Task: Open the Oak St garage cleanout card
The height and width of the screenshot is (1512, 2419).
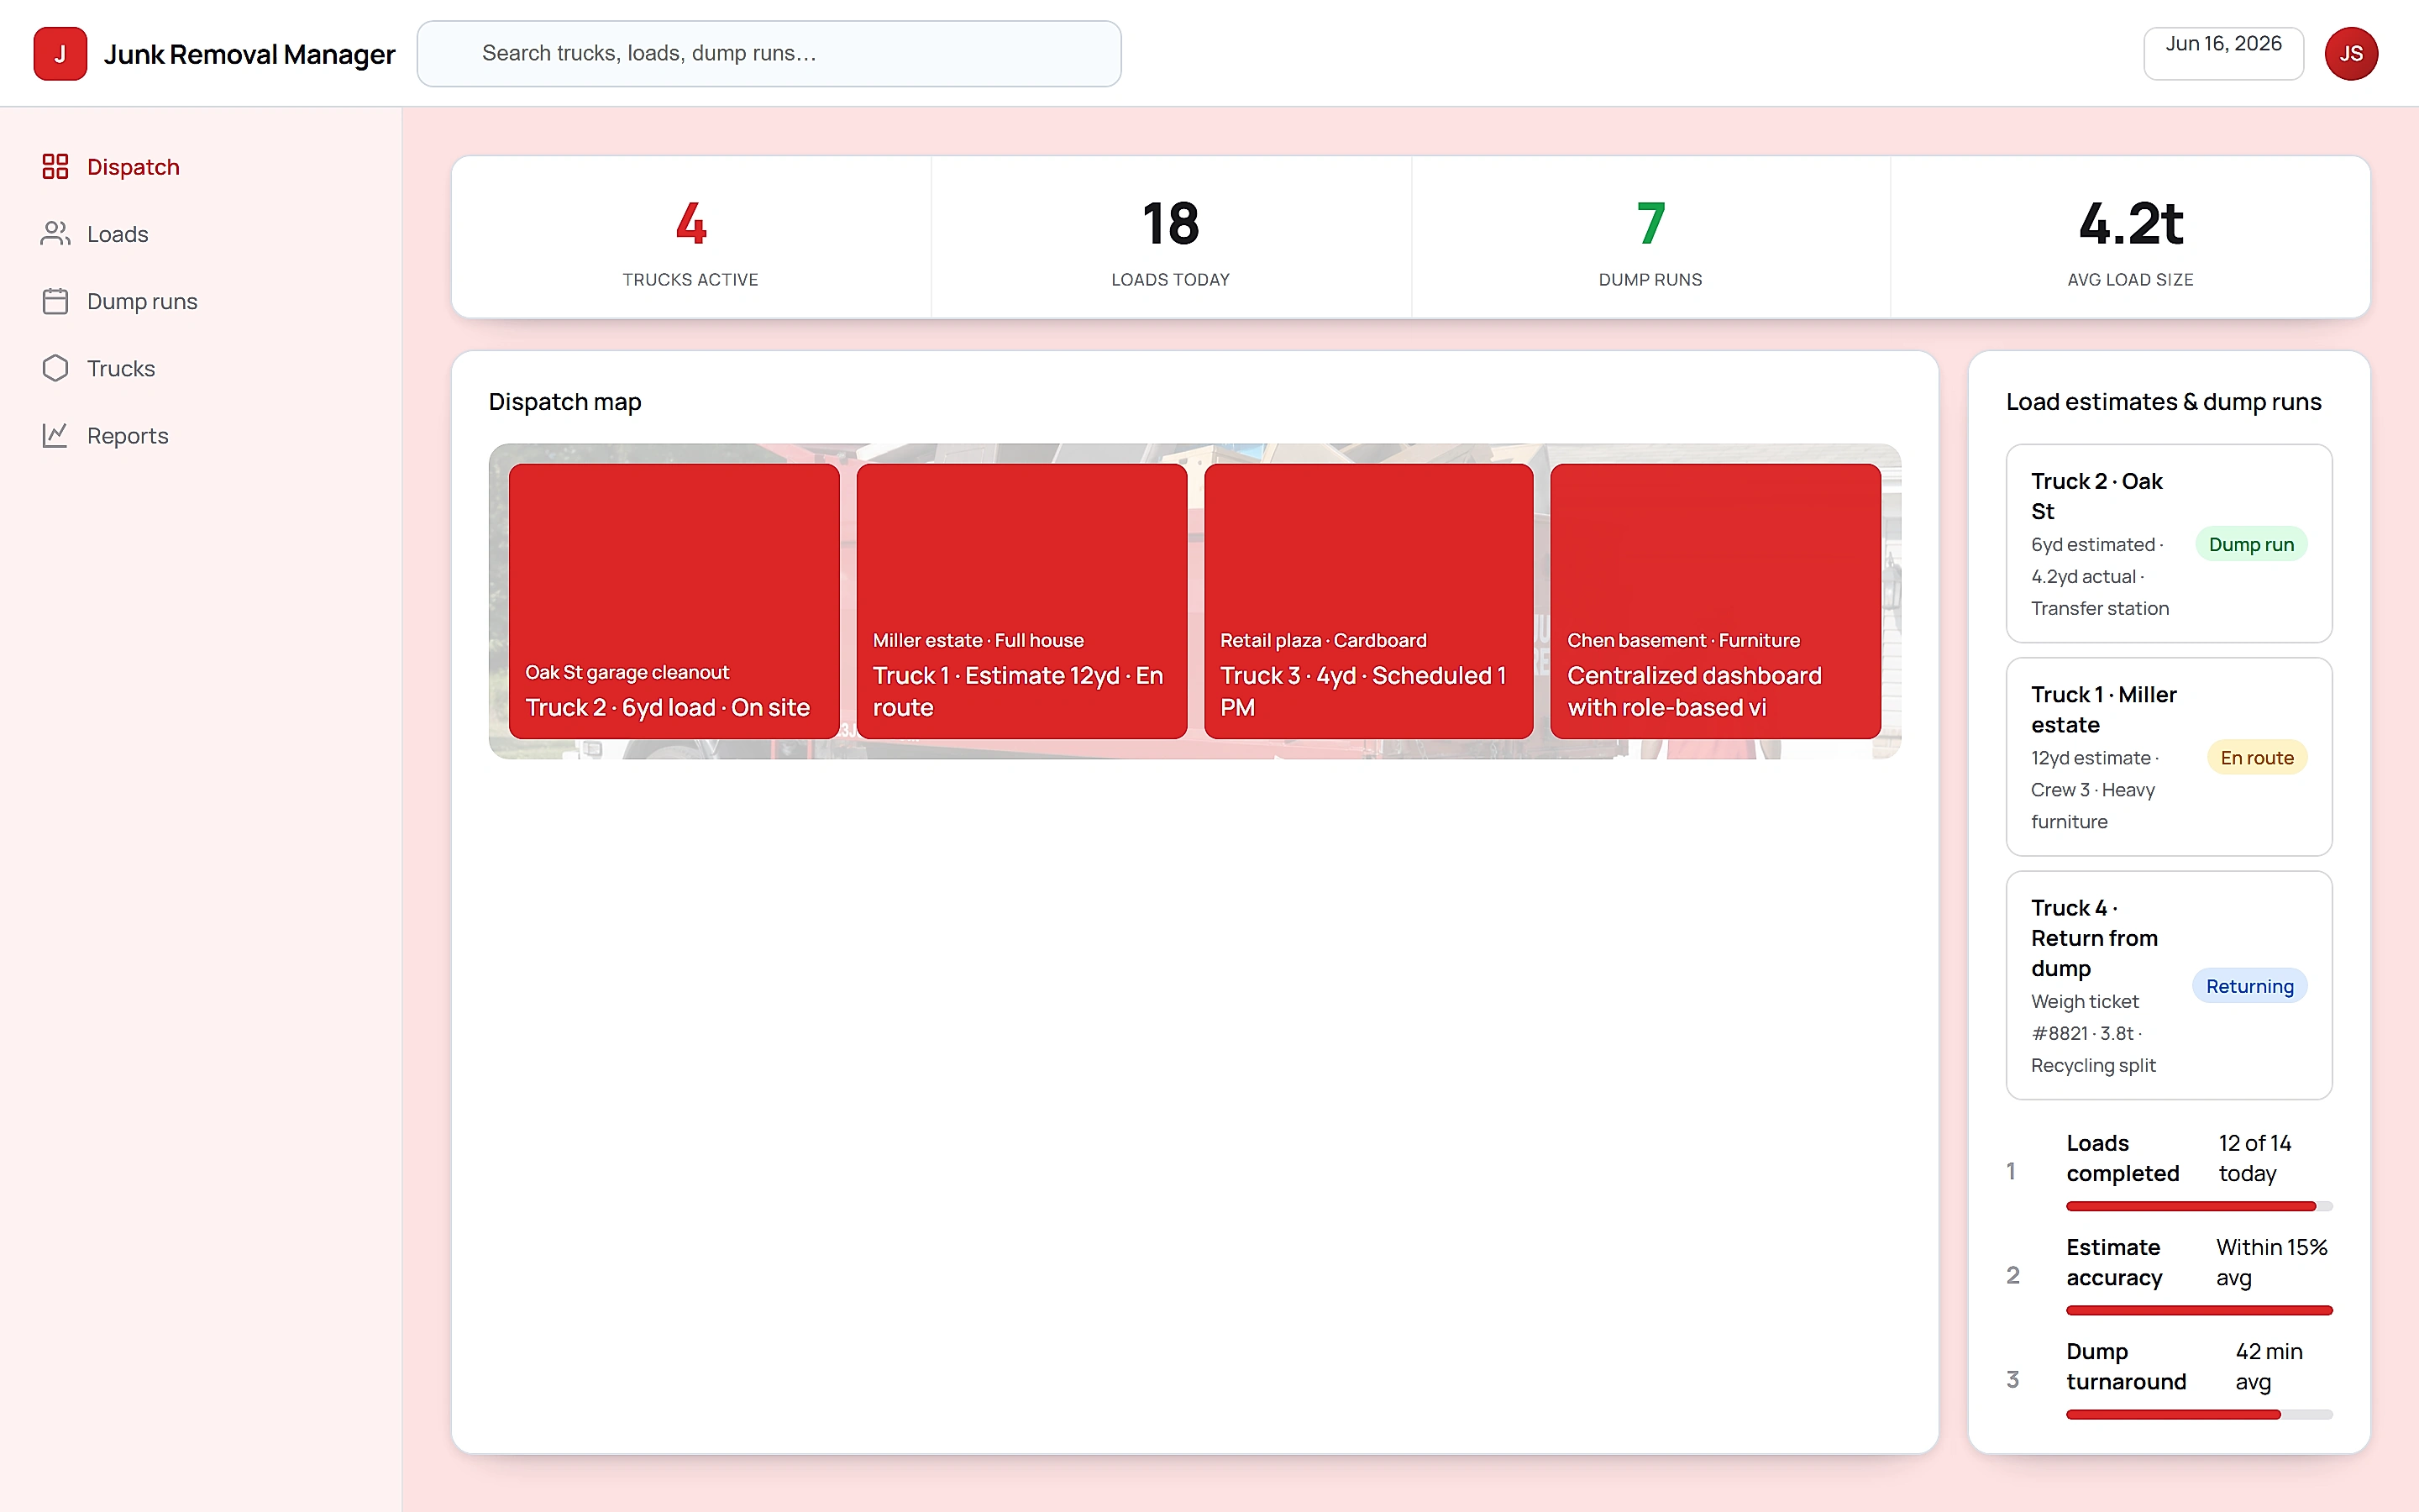Action: click(x=674, y=601)
